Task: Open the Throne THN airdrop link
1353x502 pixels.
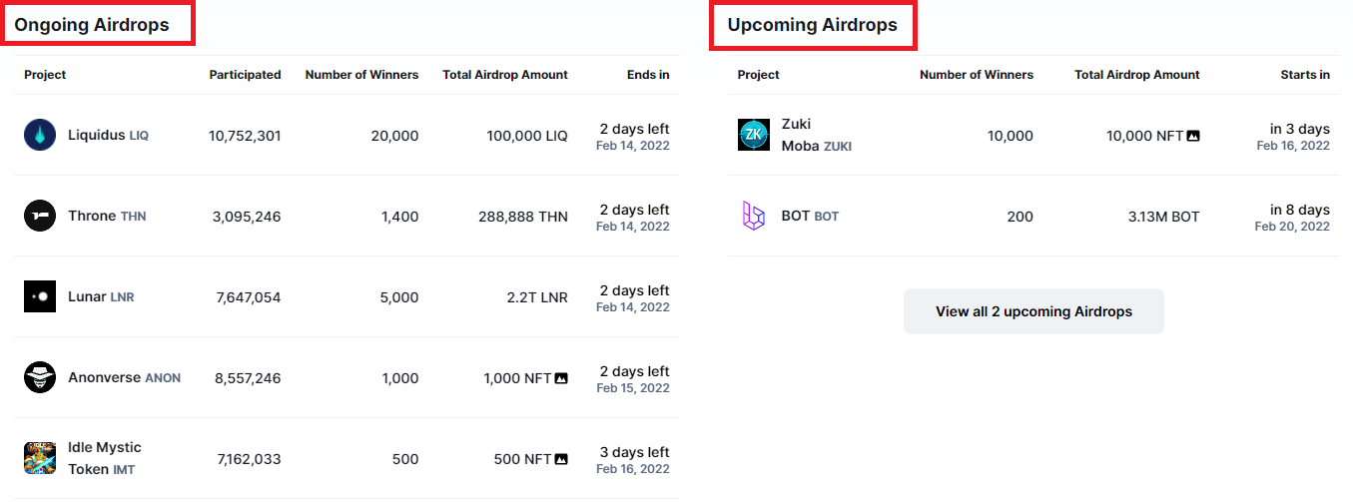Action: (107, 216)
